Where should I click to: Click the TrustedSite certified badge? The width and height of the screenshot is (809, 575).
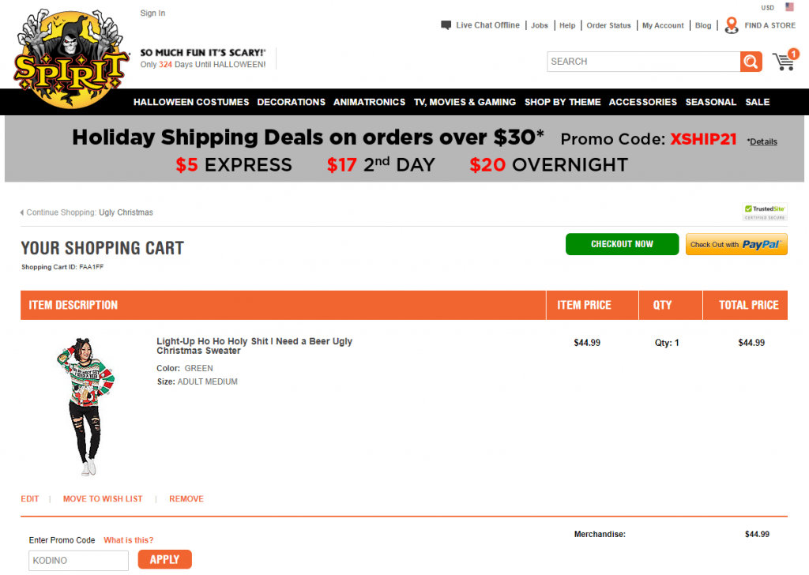click(x=764, y=211)
